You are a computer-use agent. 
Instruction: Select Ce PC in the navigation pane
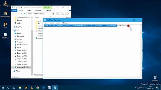(x=17, y=30)
